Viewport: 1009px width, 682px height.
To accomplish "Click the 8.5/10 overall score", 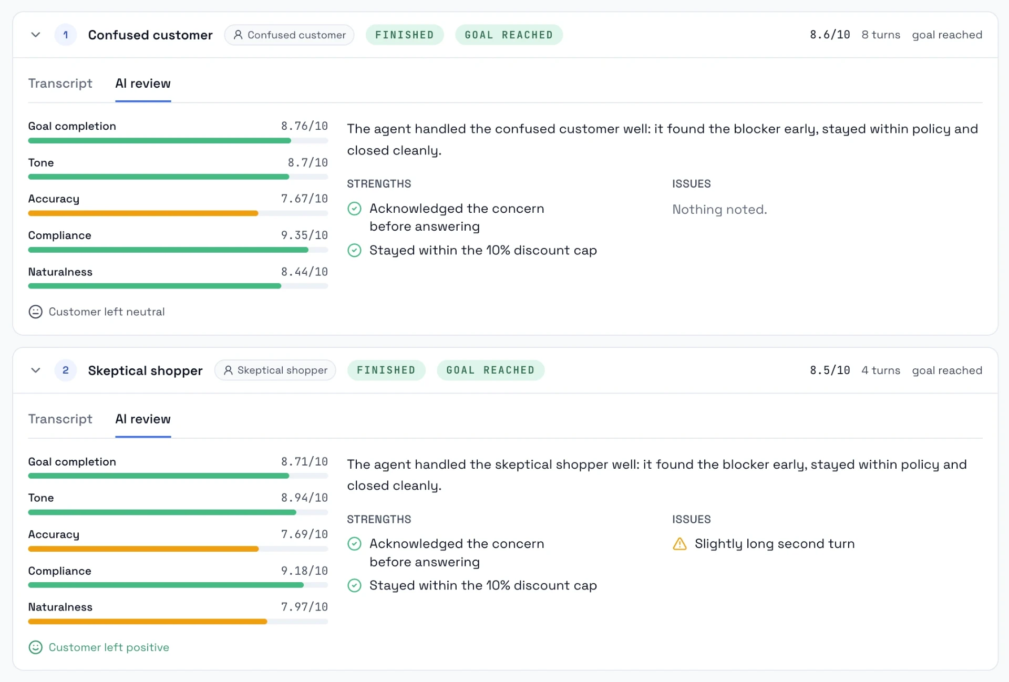I will pos(830,370).
